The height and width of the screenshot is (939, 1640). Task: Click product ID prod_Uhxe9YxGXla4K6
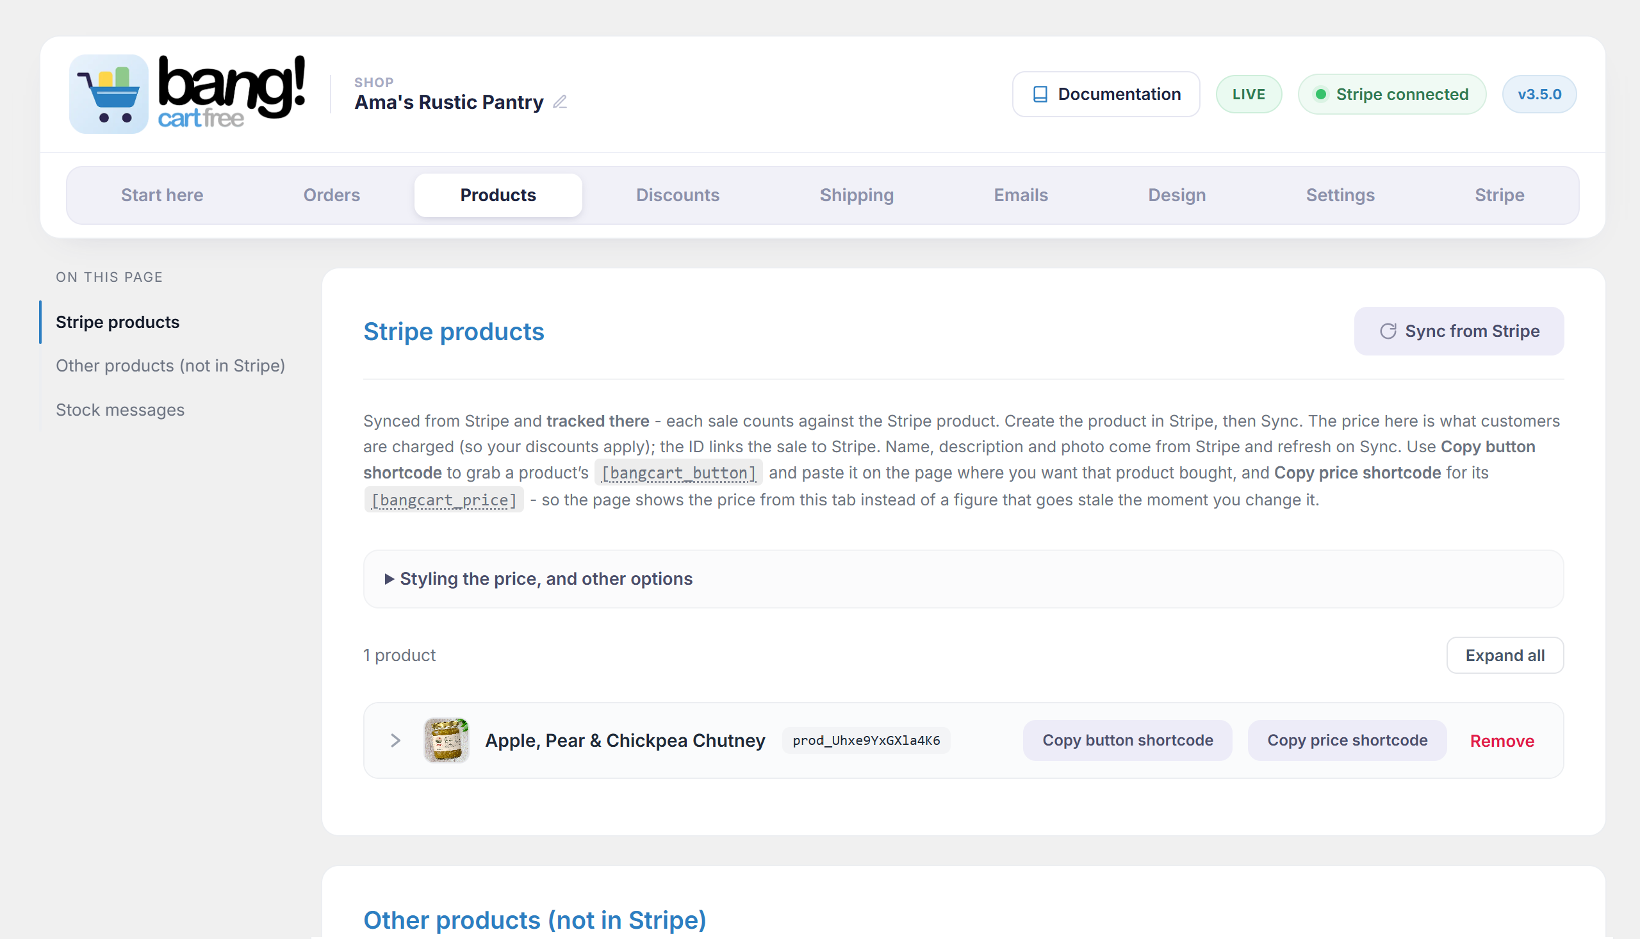coord(865,740)
